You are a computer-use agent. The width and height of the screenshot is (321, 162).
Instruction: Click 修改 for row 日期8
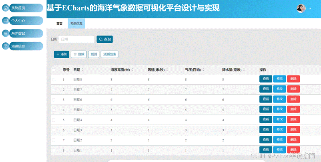(279, 79)
